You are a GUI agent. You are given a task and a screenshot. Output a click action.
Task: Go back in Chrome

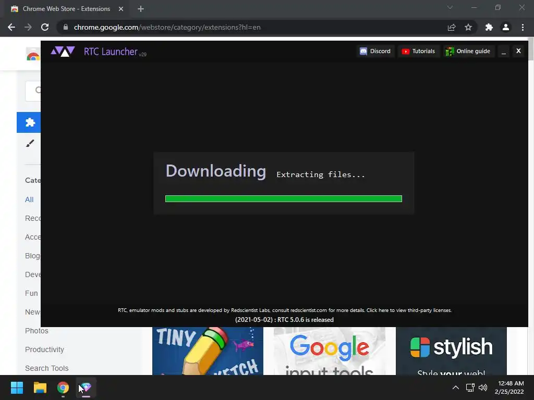click(11, 27)
